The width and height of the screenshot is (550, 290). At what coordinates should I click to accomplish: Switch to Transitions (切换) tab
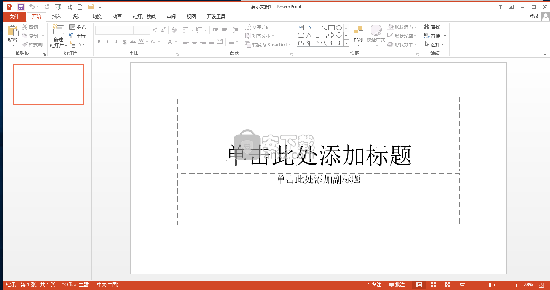coord(97,17)
